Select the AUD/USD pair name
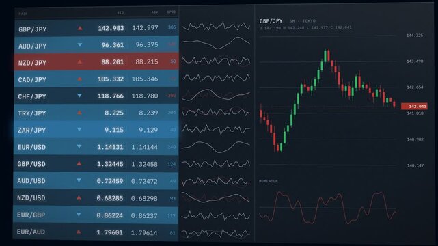438x246 pixels. coord(31,181)
